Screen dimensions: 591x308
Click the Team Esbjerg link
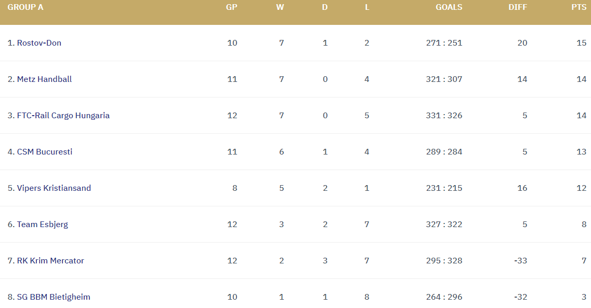click(42, 225)
